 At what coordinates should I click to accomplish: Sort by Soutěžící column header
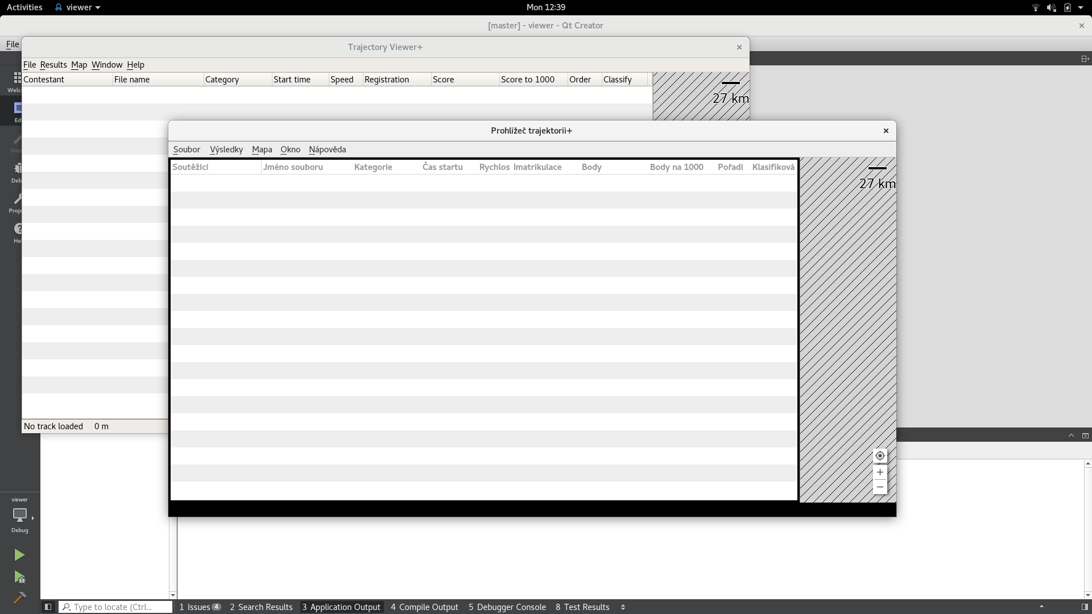[216, 167]
